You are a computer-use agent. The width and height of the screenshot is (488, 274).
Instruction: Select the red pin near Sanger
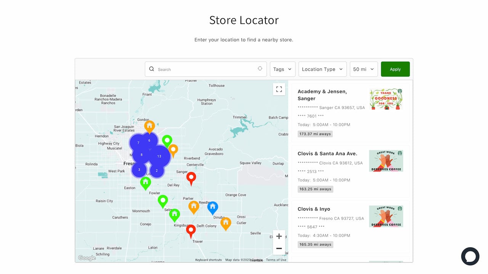tap(191, 178)
